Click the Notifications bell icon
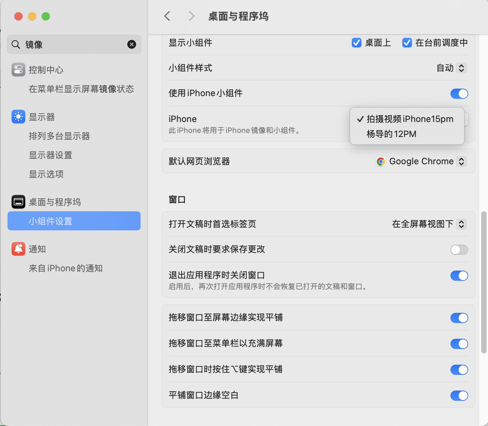 18,249
